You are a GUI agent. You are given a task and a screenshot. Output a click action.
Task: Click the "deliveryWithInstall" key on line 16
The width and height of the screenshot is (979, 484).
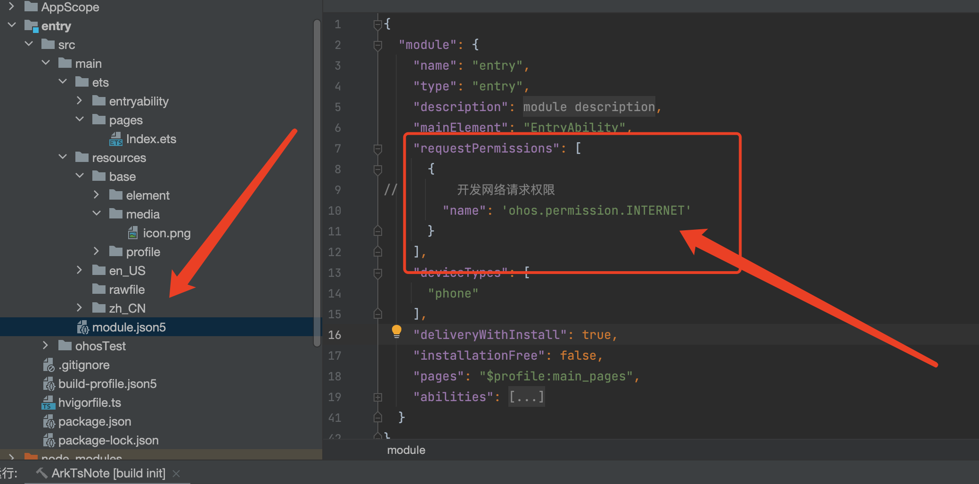pos(490,335)
